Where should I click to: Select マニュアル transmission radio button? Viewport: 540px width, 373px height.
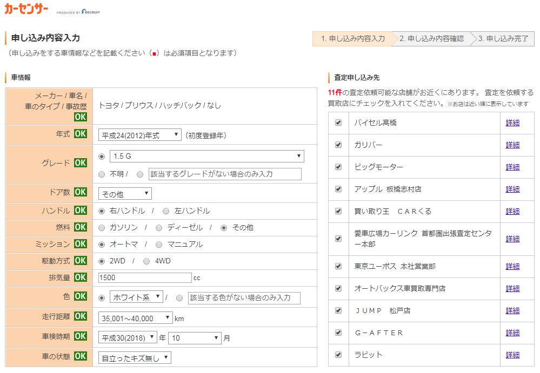tap(159, 245)
